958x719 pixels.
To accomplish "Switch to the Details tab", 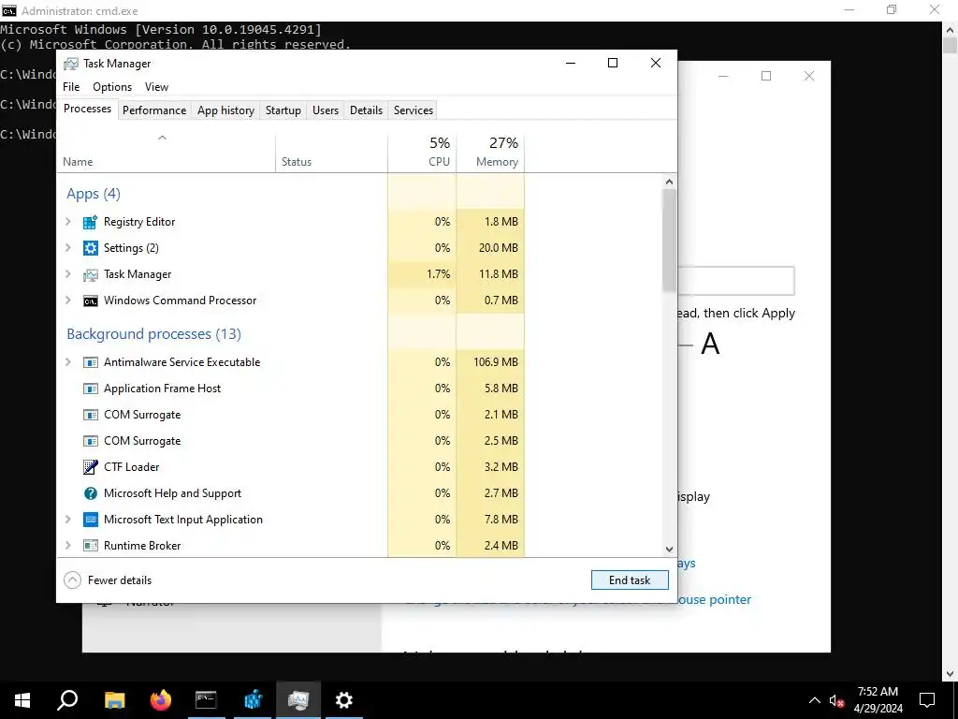I will (366, 110).
